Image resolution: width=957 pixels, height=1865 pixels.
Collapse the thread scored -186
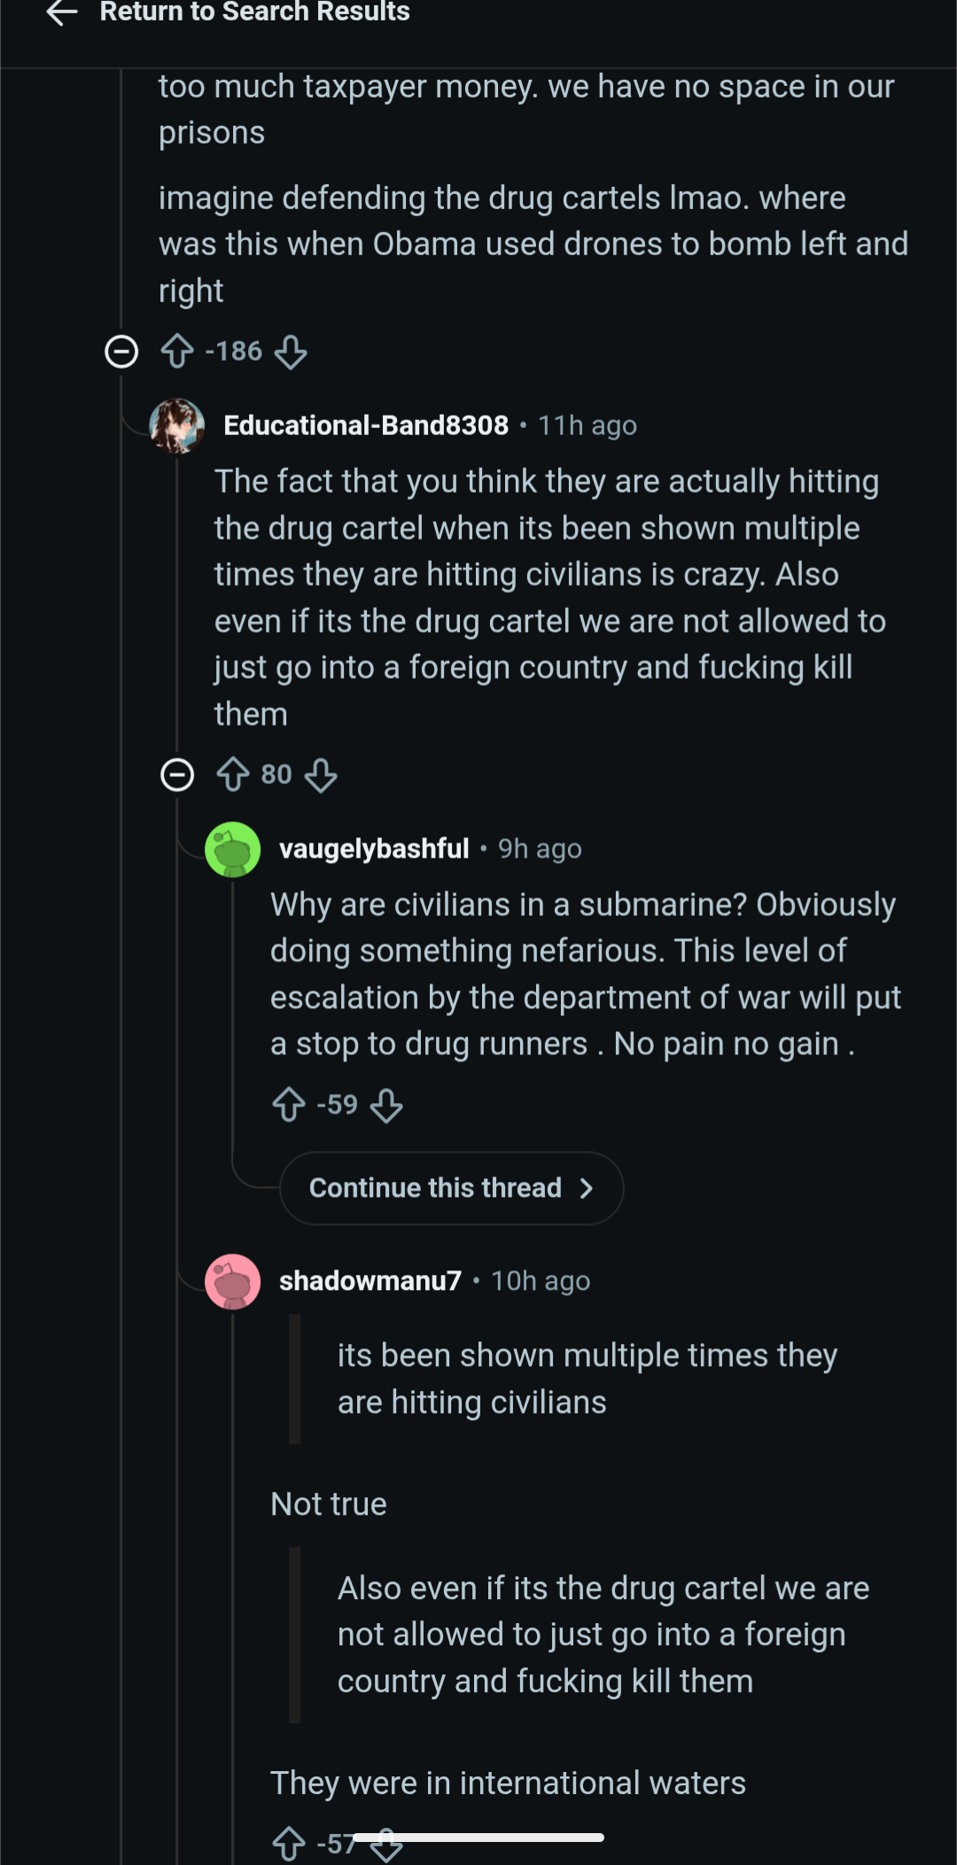pyautogui.click(x=121, y=352)
